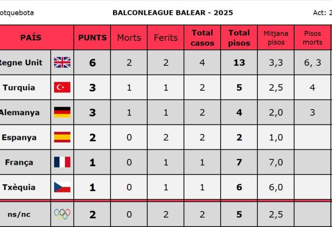Click the Turkey flag icon
Viewport: 332px width, 227px height.
point(62,88)
